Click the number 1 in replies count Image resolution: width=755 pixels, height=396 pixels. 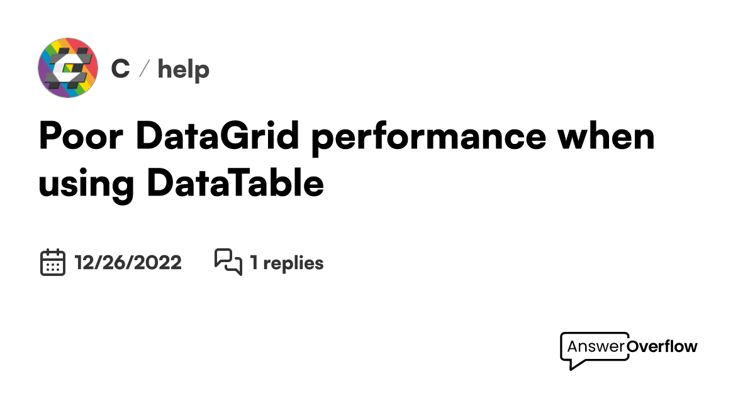click(x=254, y=263)
